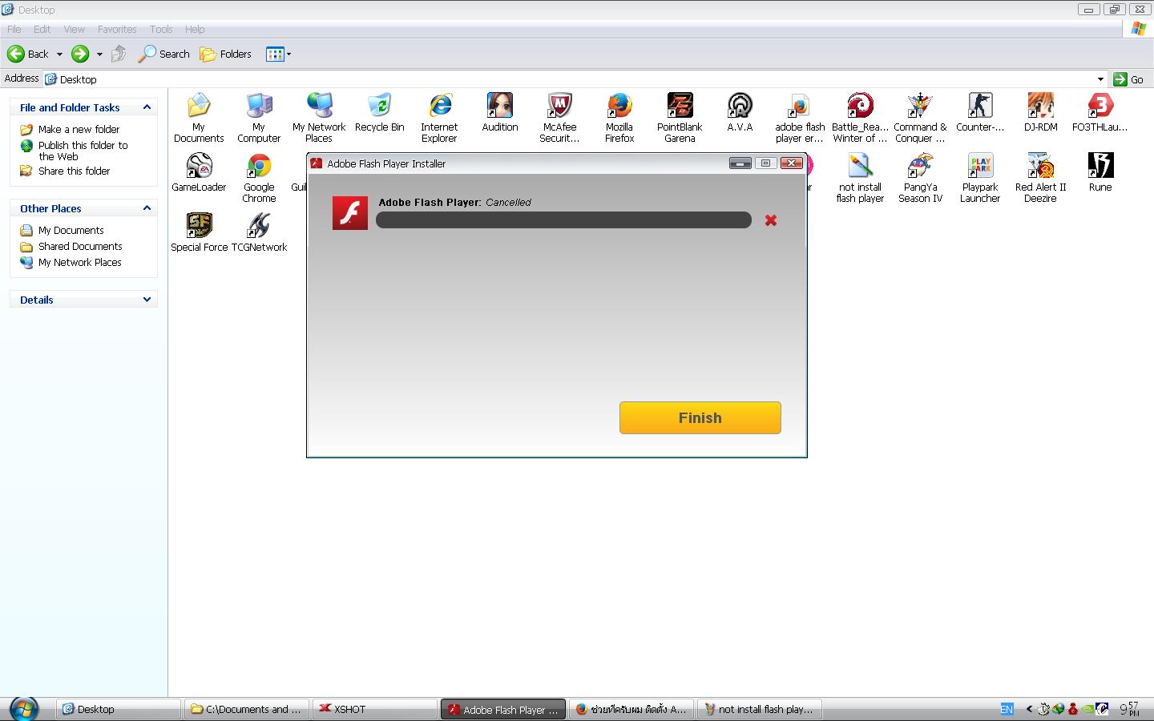Viewport: 1154px width, 721px height.
Task: Click the Go button next to address bar
Action: tap(1128, 79)
